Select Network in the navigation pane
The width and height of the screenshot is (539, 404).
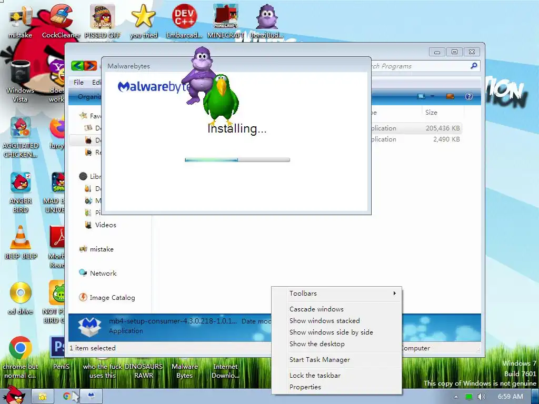tap(103, 273)
